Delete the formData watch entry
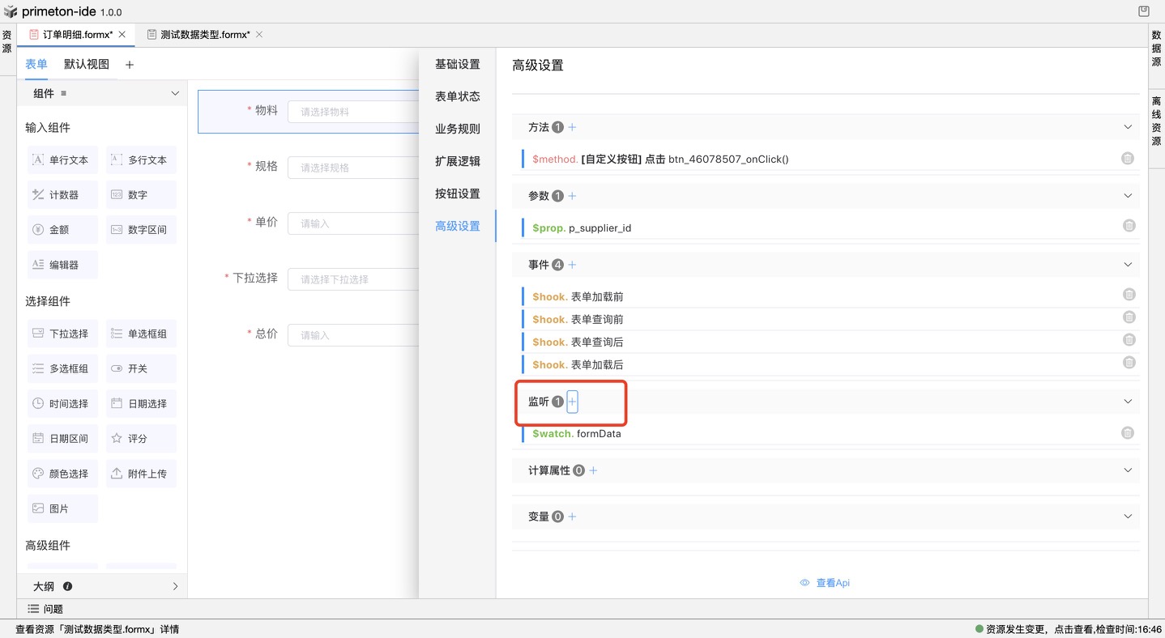 [x=1127, y=433]
